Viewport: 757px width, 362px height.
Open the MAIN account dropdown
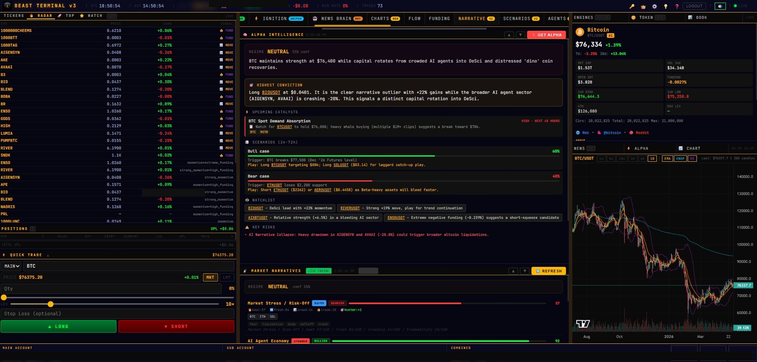[12, 266]
